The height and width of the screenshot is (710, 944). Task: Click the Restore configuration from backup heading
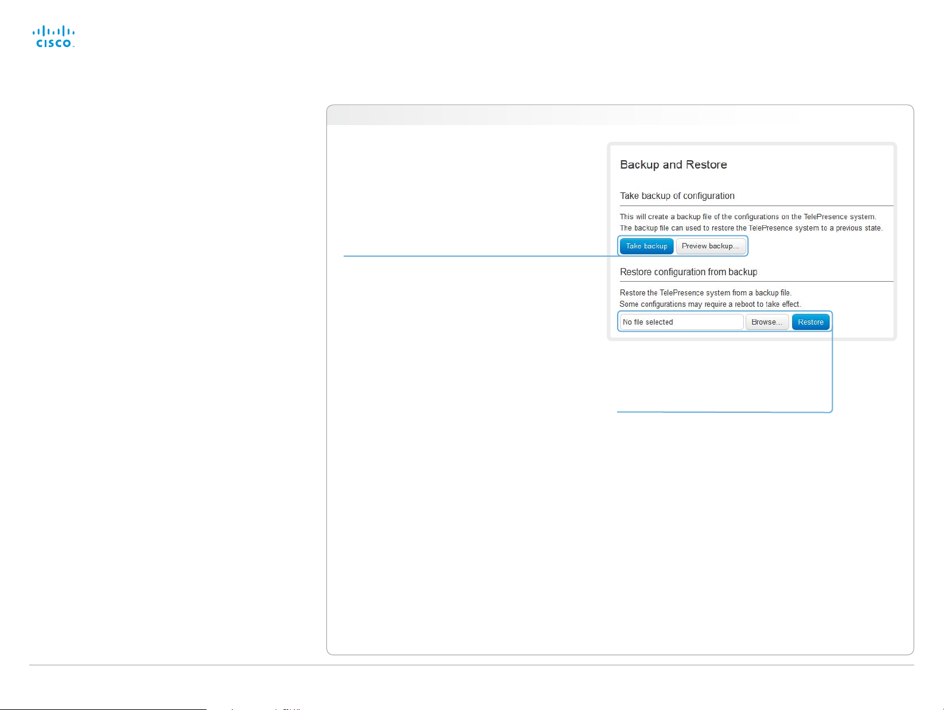click(x=688, y=272)
